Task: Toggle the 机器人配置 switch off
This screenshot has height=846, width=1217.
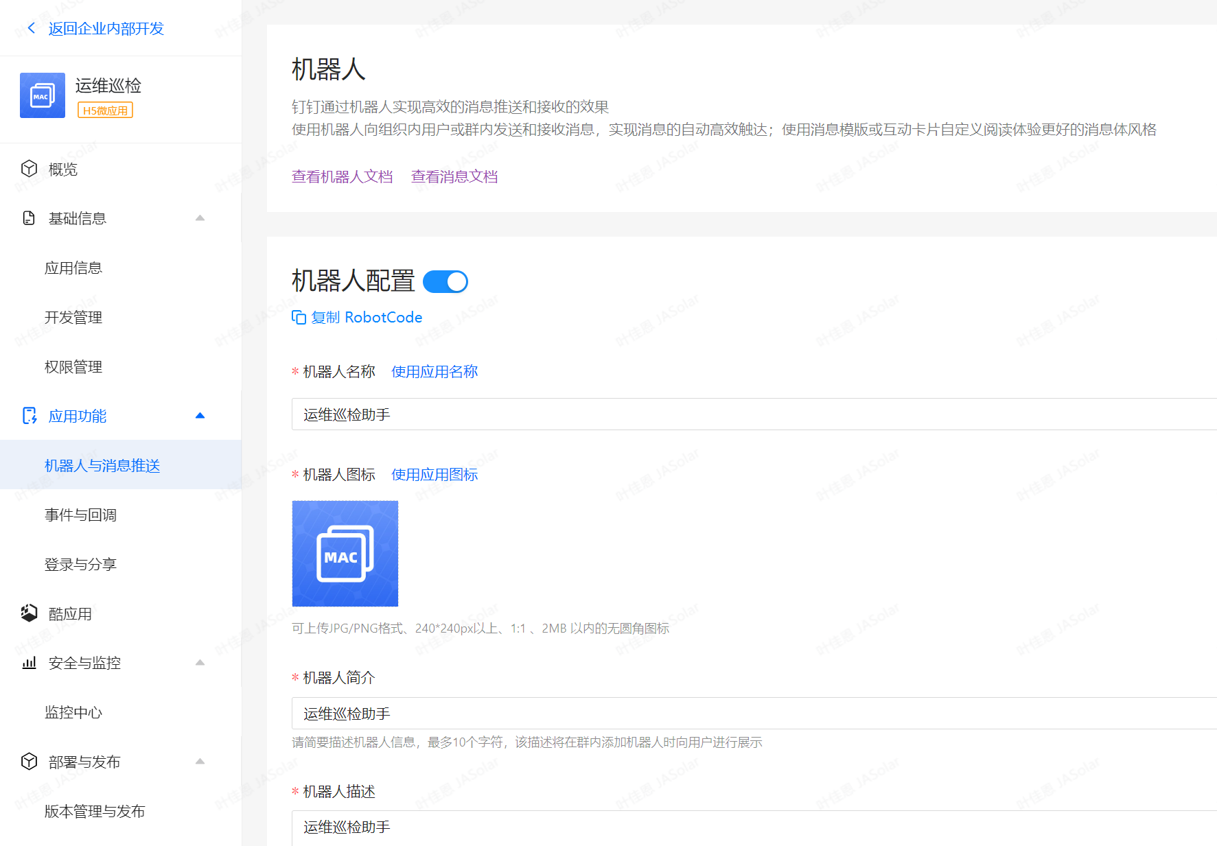Action: click(445, 282)
